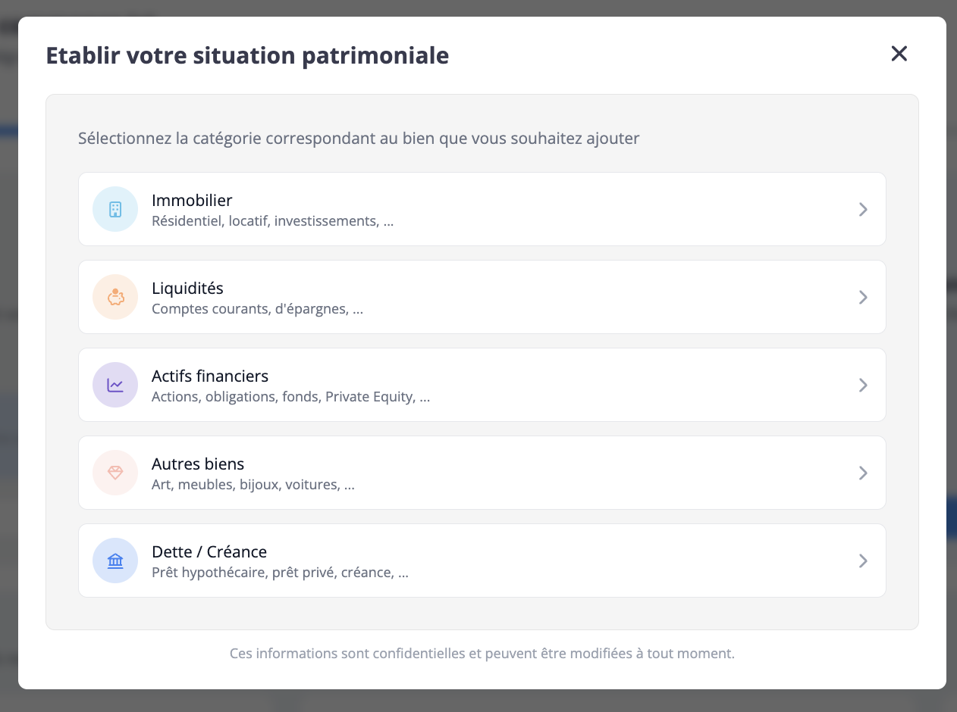
Task: Select the Actifs financiers title
Action: tap(210, 376)
